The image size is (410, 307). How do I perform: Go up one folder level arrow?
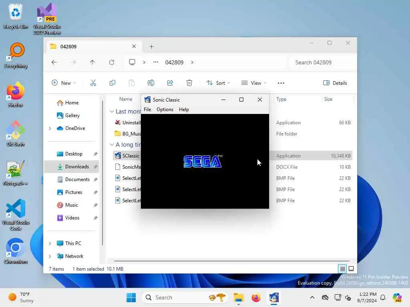(x=92, y=62)
